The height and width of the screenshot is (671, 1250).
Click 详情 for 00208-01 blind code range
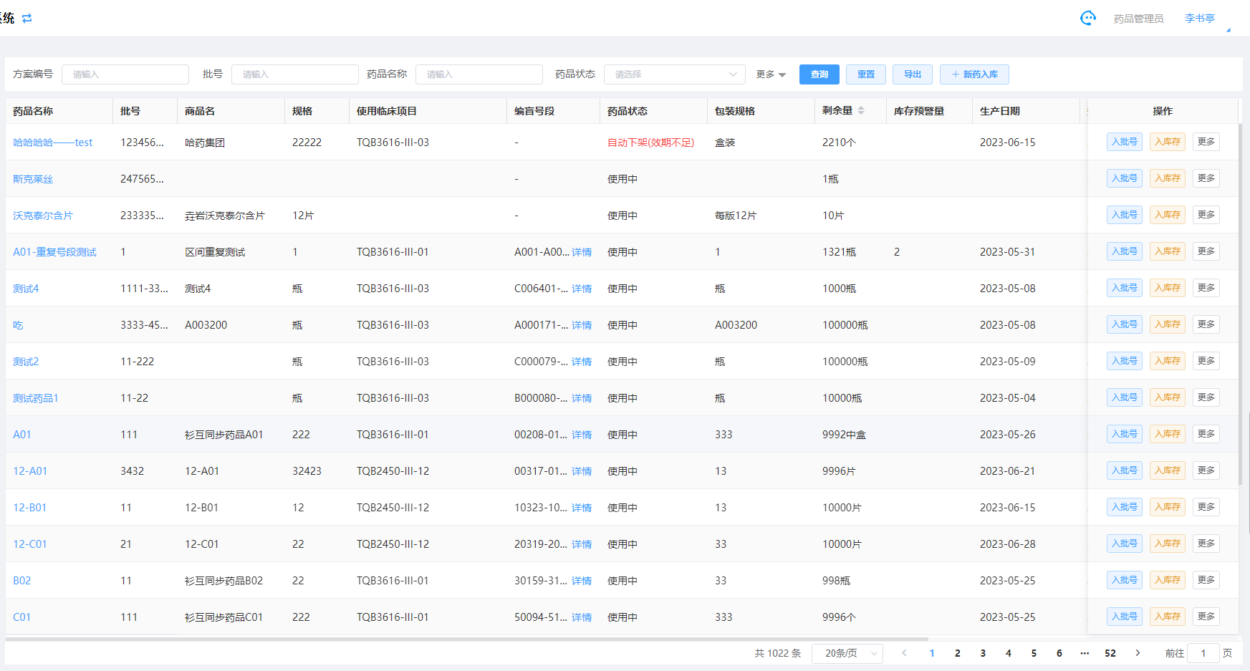[582, 435]
